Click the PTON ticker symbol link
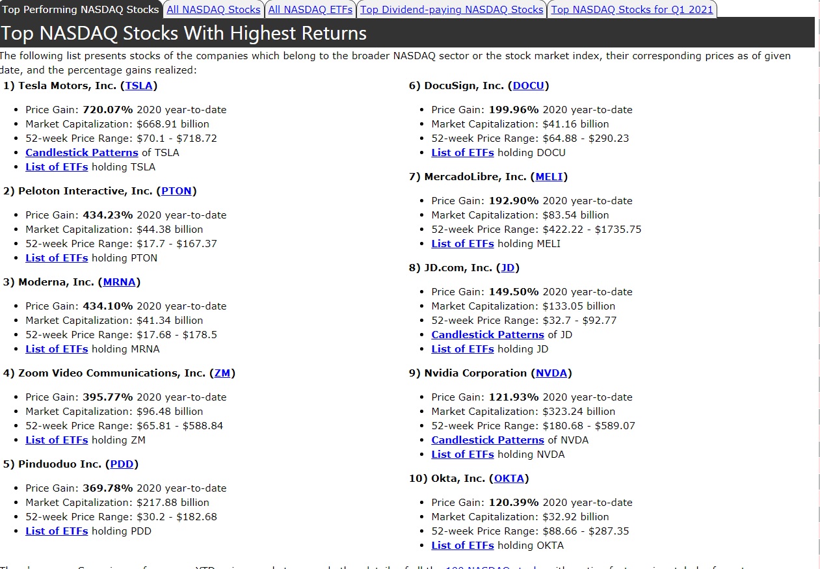820x569 pixels. pos(176,191)
